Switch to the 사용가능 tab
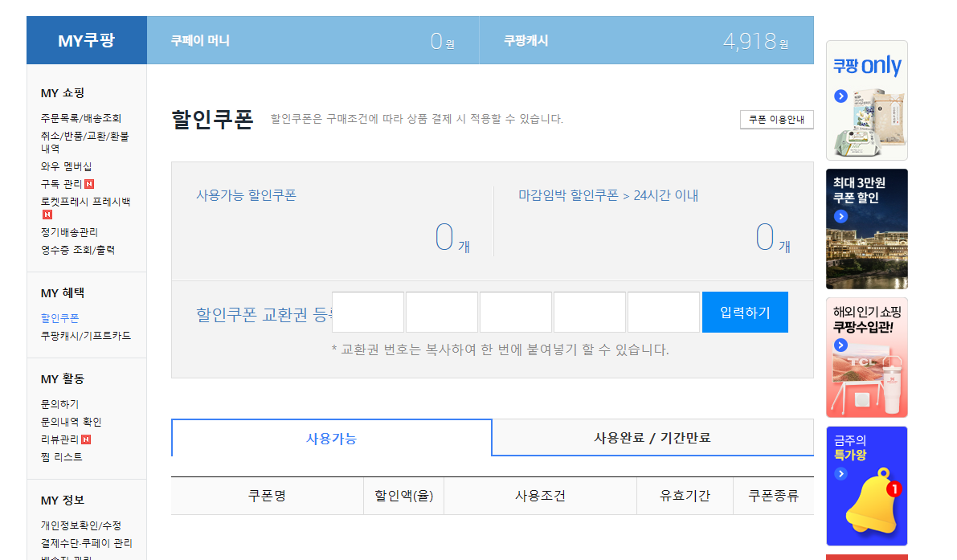This screenshot has height=560, width=957. [331, 438]
